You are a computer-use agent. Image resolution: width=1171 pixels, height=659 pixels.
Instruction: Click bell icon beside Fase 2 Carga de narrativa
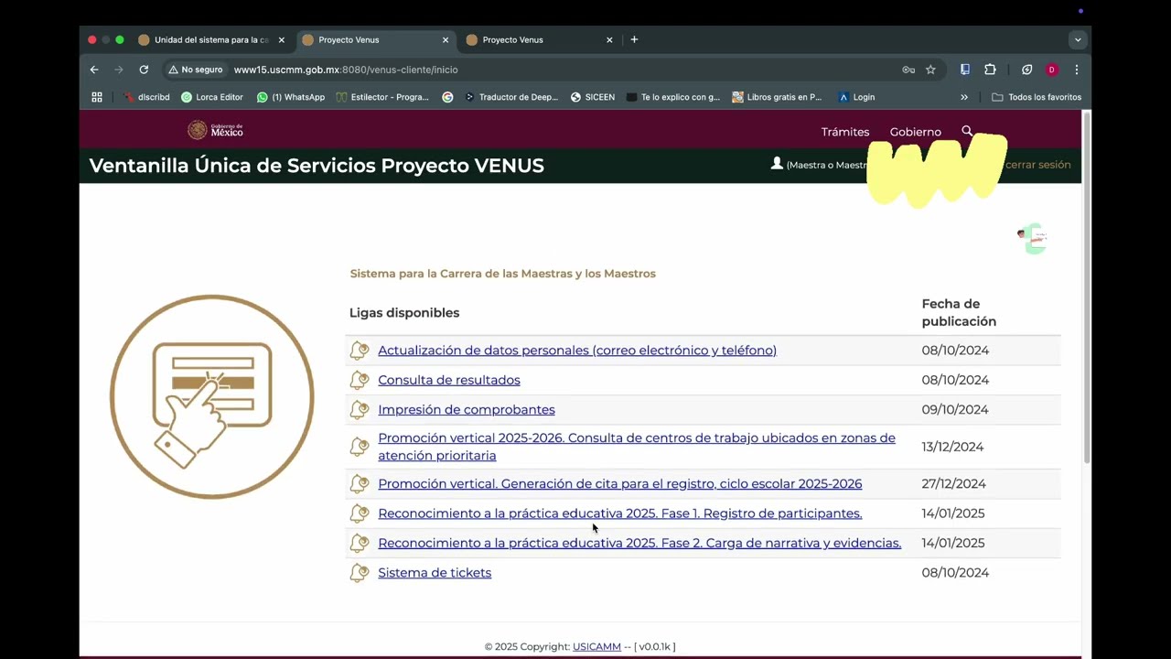360,544
